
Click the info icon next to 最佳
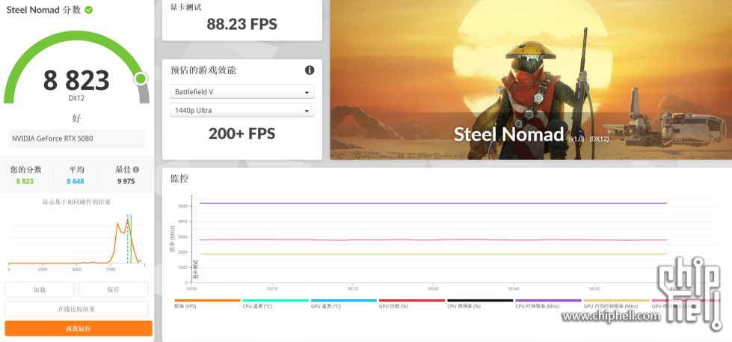(136, 170)
